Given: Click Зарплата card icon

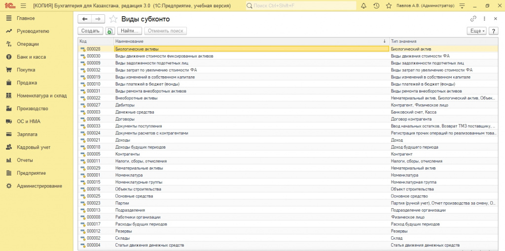Looking at the screenshot, I should pos(9,134).
